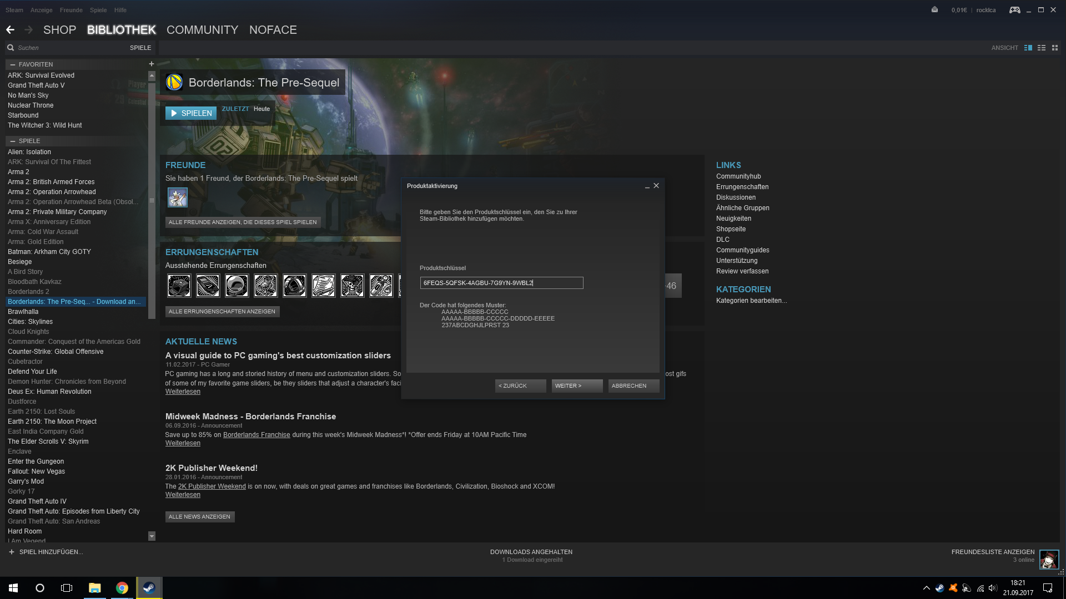1066x599 pixels.
Task: Open the first pending achievement icon
Action: tap(179, 286)
